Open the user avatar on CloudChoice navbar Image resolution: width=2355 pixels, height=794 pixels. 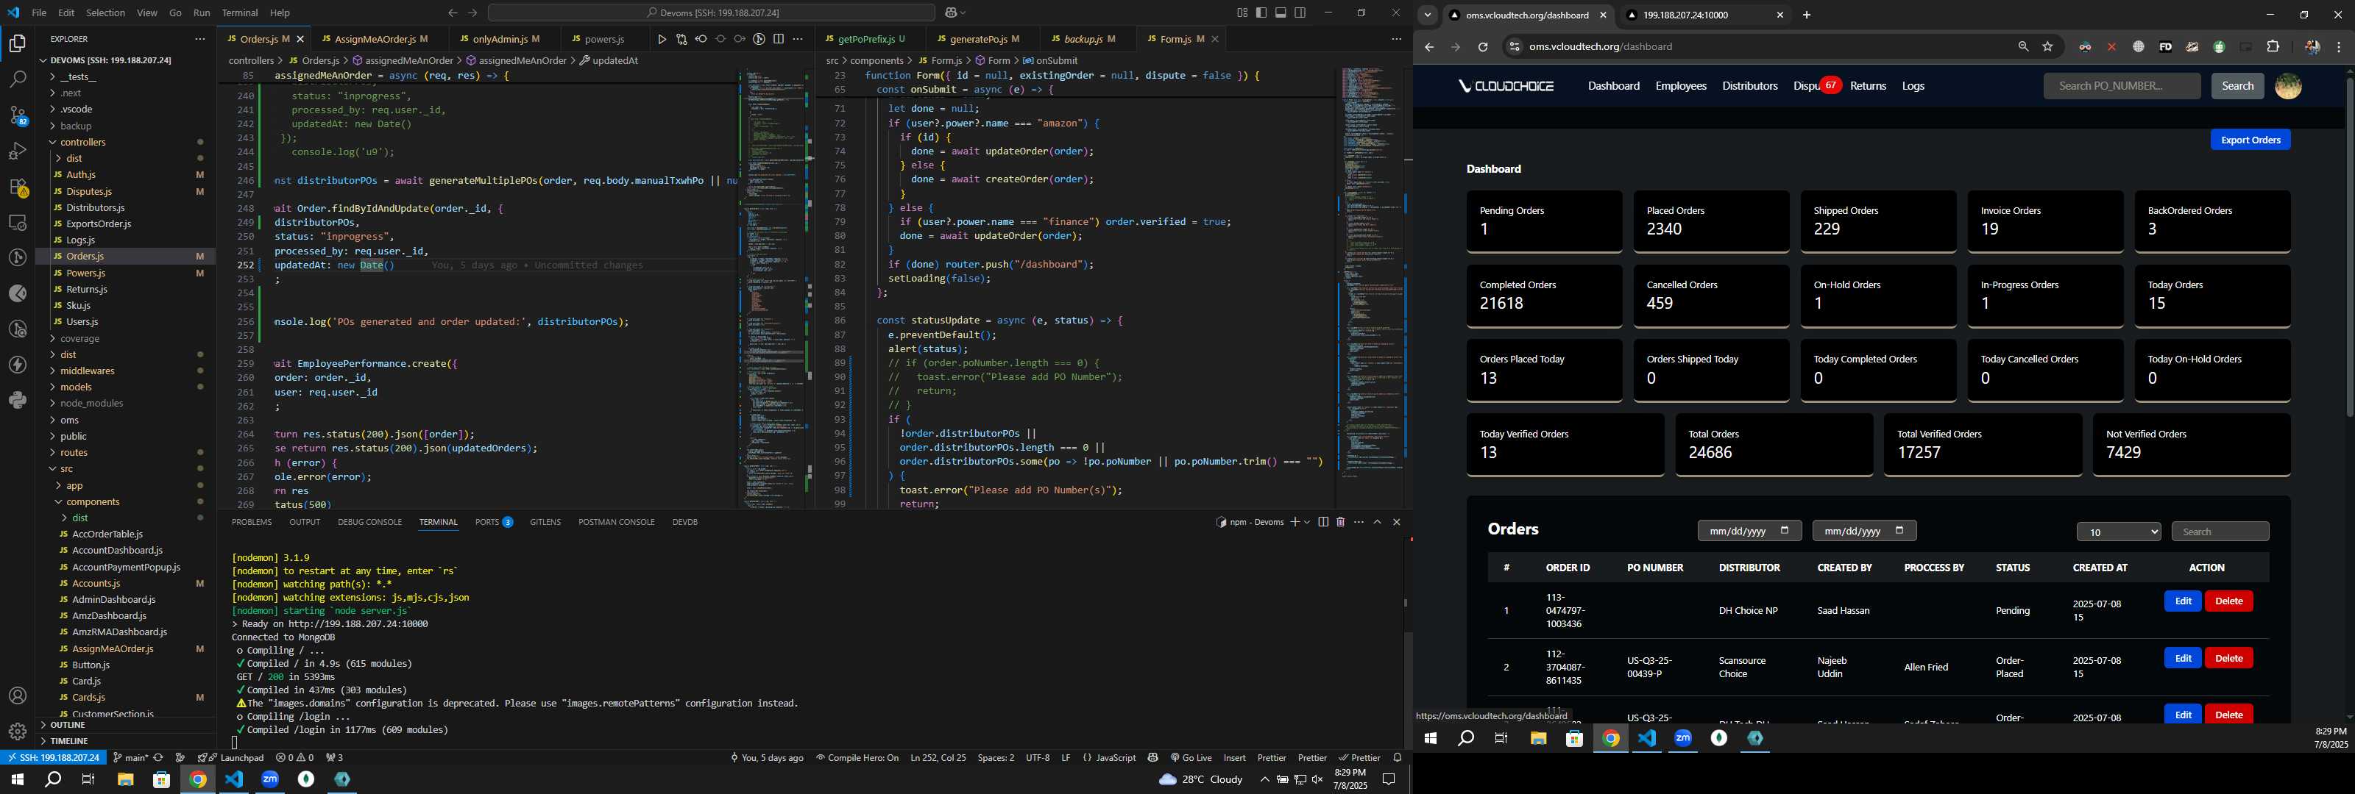(x=2288, y=86)
